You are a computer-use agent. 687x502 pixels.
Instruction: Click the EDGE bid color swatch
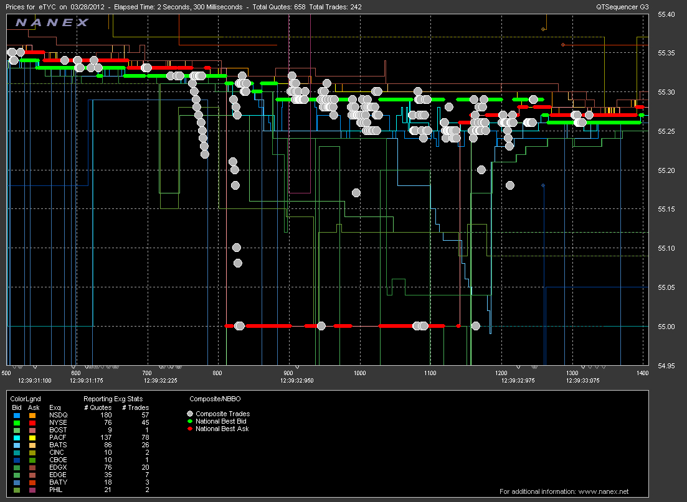(x=17, y=475)
